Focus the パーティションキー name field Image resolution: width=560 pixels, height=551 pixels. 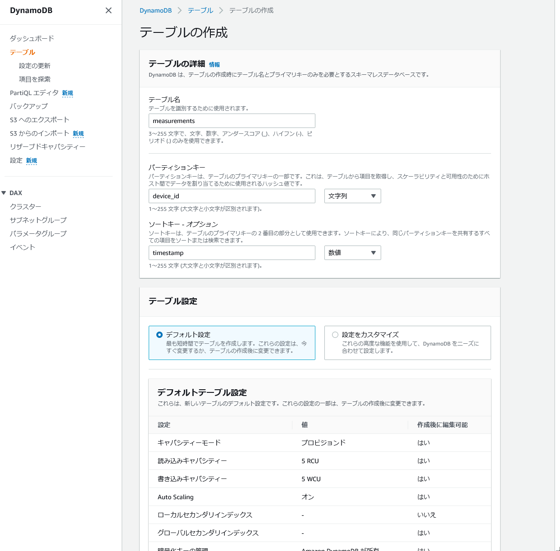pyautogui.click(x=232, y=196)
